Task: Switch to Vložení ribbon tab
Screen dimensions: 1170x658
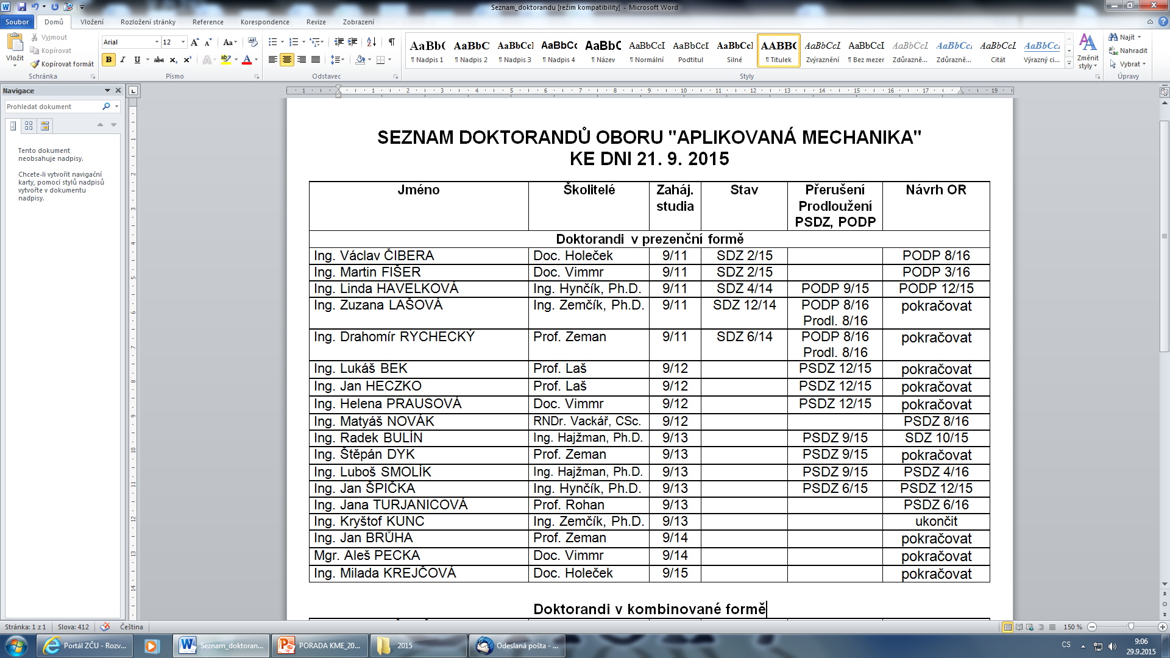Action: pyautogui.click(x=92, y=22)
